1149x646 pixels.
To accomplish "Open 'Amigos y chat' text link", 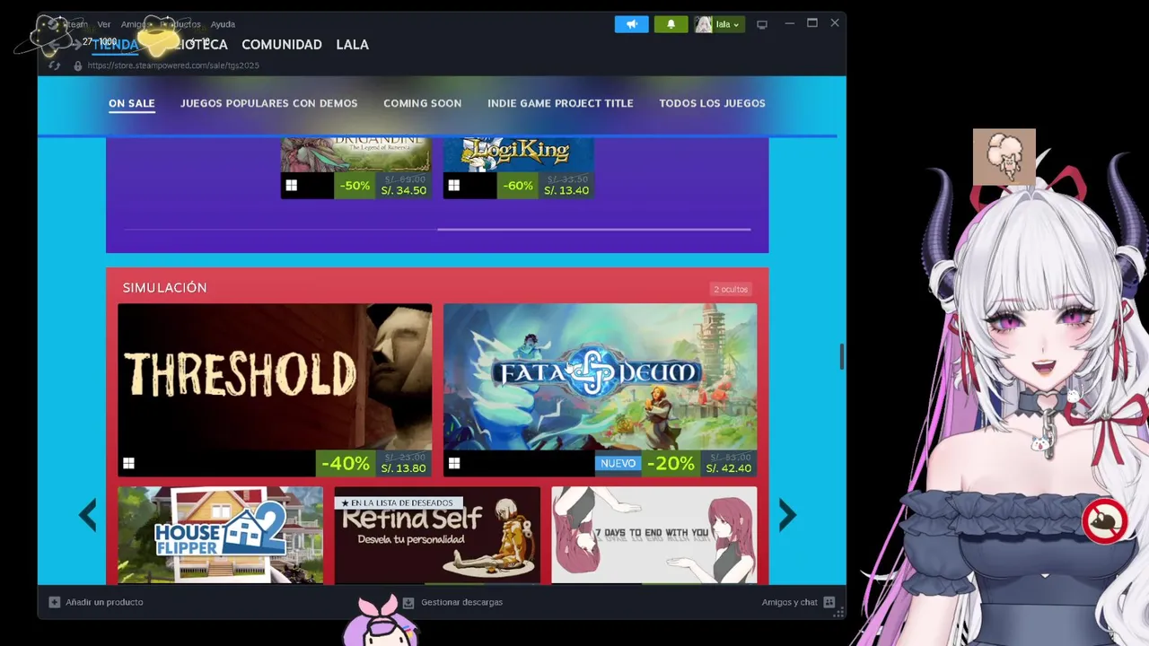I will pyautogui.click(x=789, y=602).
